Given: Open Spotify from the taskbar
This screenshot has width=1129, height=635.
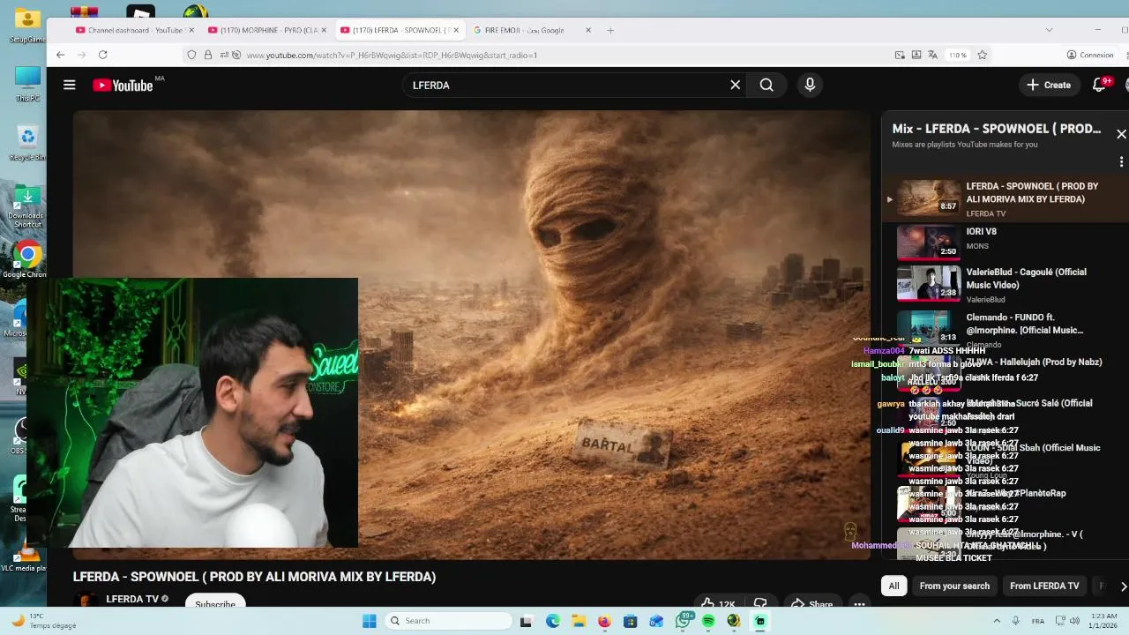Looking at the screenshot, I should click(708, 621).
